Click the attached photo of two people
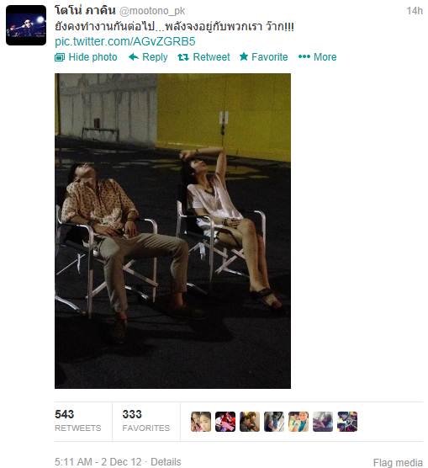Screen dimensions: 428x468 pos(172,231)
